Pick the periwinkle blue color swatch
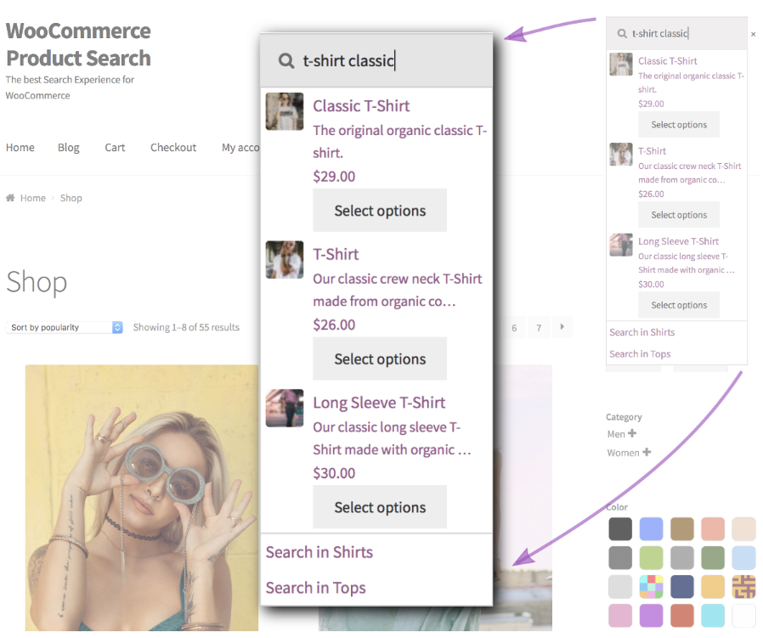This screenshot has width=763, height=638. pos(651,529)
